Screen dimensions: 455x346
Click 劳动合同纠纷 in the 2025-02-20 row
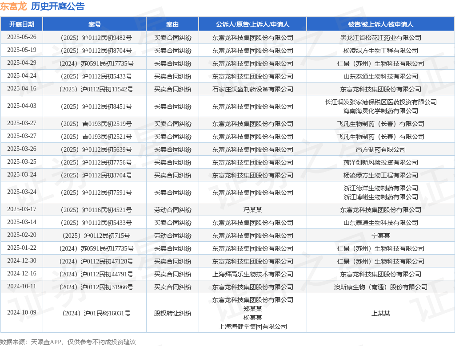click(x=172, y=236)
